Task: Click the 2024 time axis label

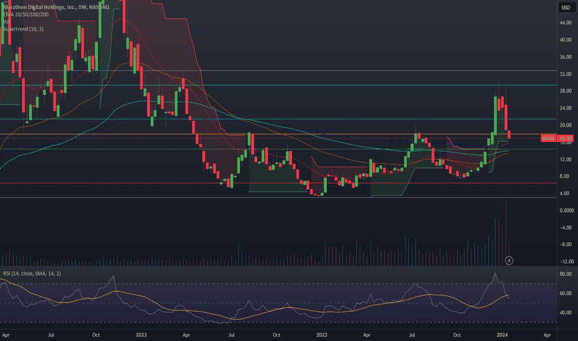Action: pyautogui.click(x=502, y=335)
